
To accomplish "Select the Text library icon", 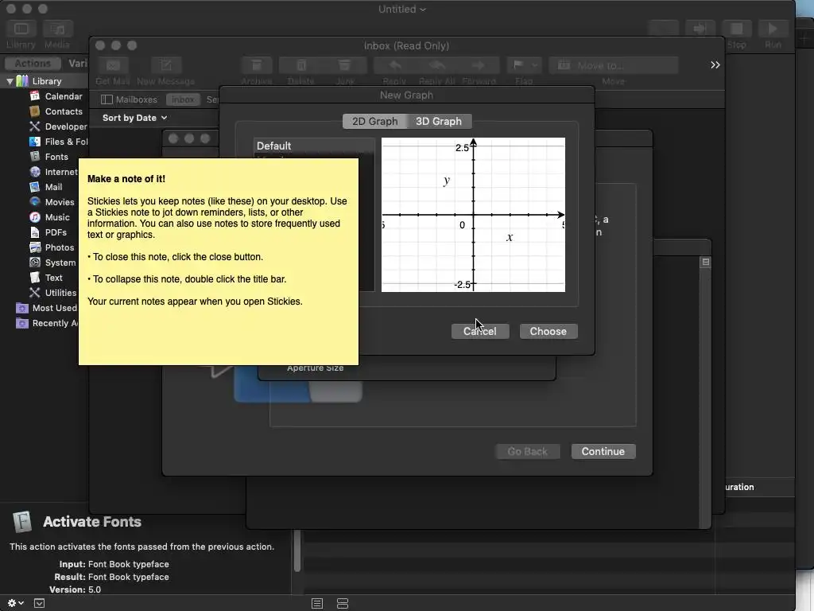I will 35,278.
